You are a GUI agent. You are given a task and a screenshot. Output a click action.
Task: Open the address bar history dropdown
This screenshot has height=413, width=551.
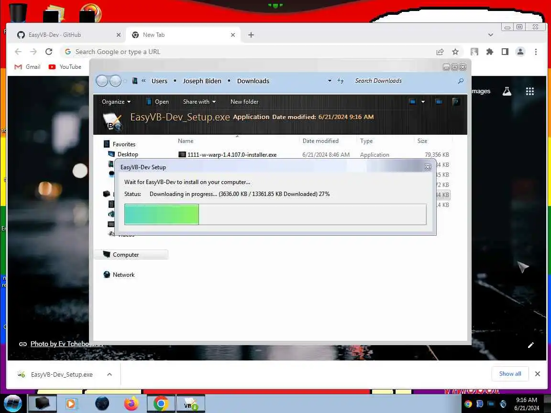point(330,81)
